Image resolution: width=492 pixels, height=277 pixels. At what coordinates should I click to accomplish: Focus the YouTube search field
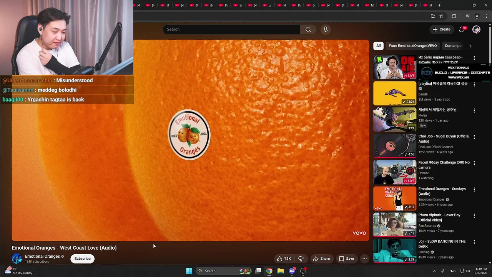point(231,29)
